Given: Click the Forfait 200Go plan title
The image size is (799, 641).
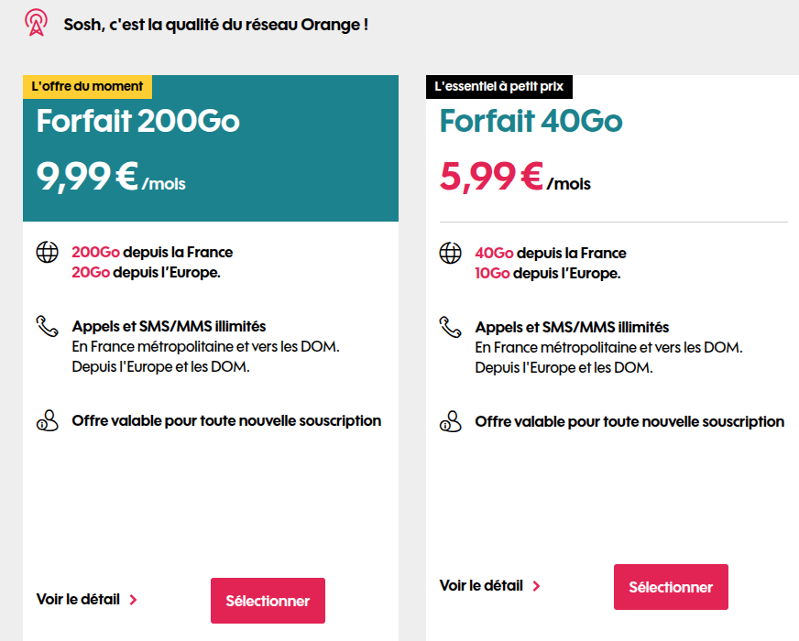Looking at the screenshot, I should (138, 121).
